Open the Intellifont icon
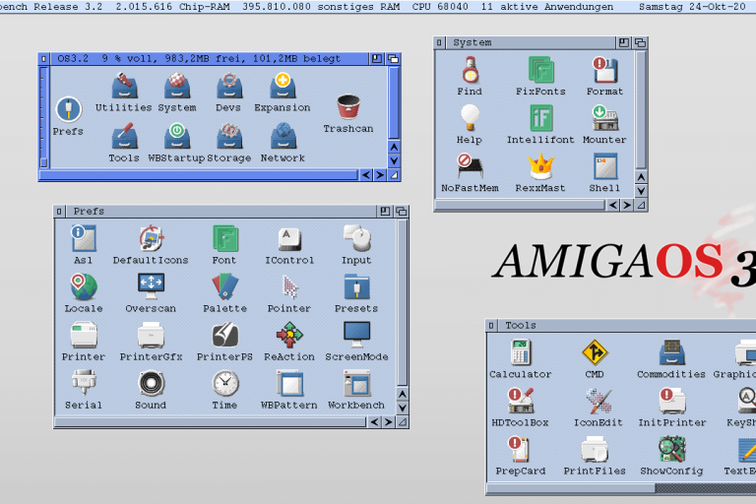 (x=540, y=119)
